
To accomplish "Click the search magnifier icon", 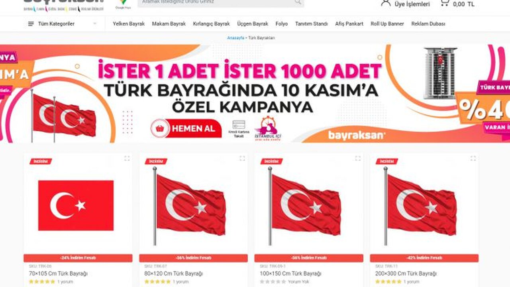I will click(298, 2).
